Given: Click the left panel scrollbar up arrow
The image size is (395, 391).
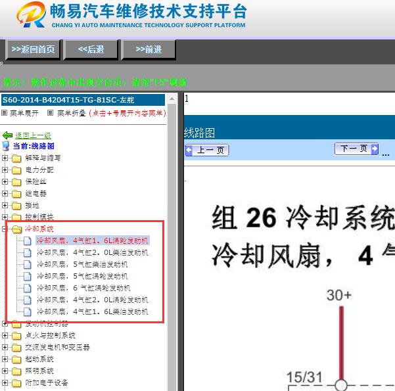Looking at the screenshot, I should coord(172,99).
